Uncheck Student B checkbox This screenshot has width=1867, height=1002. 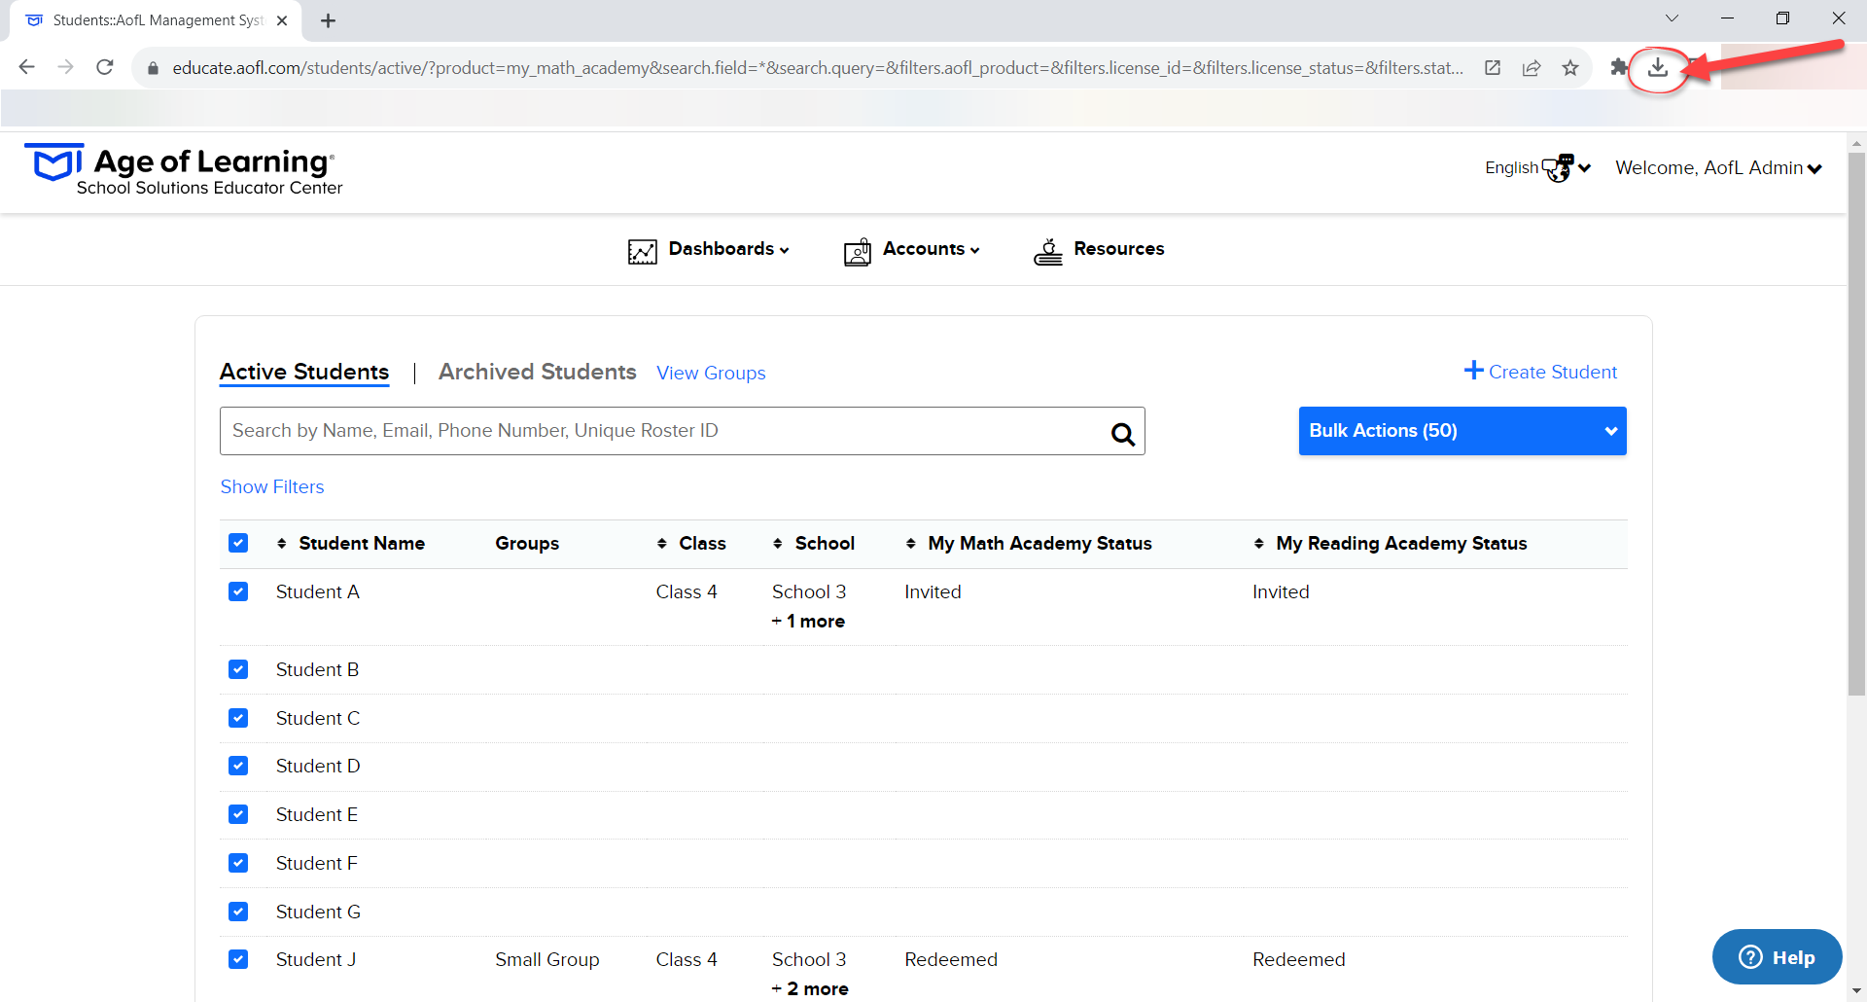pos(238,669)
